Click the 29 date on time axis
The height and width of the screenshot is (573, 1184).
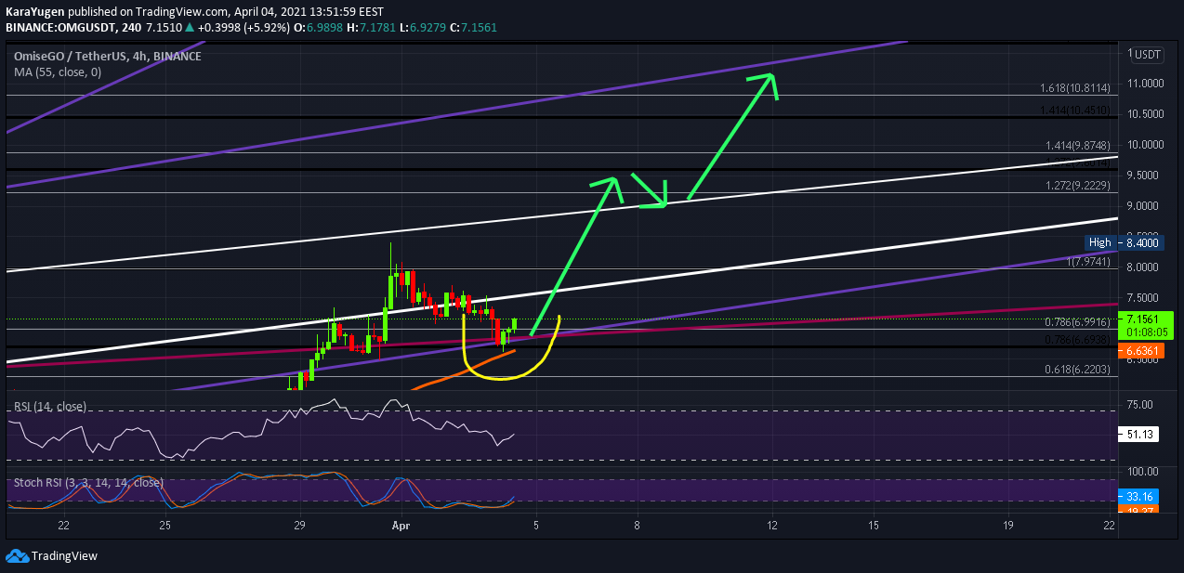[x=299, y=526]
